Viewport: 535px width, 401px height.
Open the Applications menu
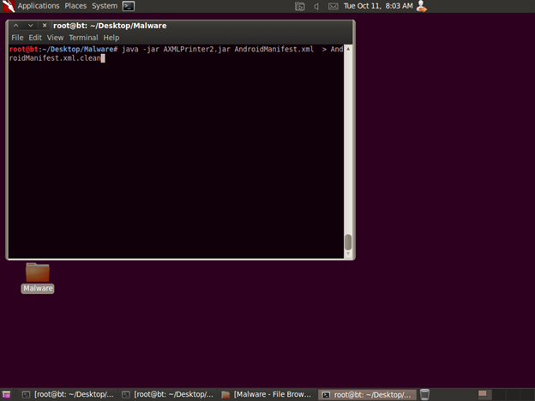tap(39, 6)
